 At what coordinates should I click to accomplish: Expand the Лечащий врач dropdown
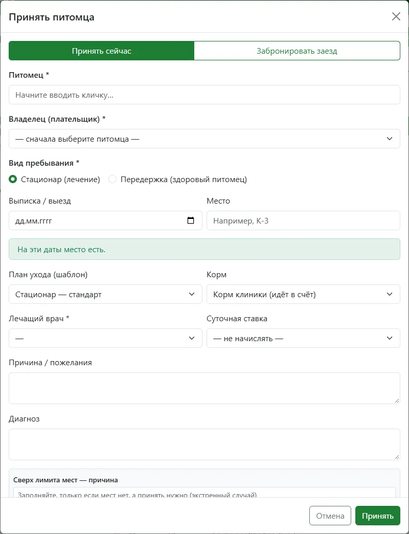pos(105,338)
